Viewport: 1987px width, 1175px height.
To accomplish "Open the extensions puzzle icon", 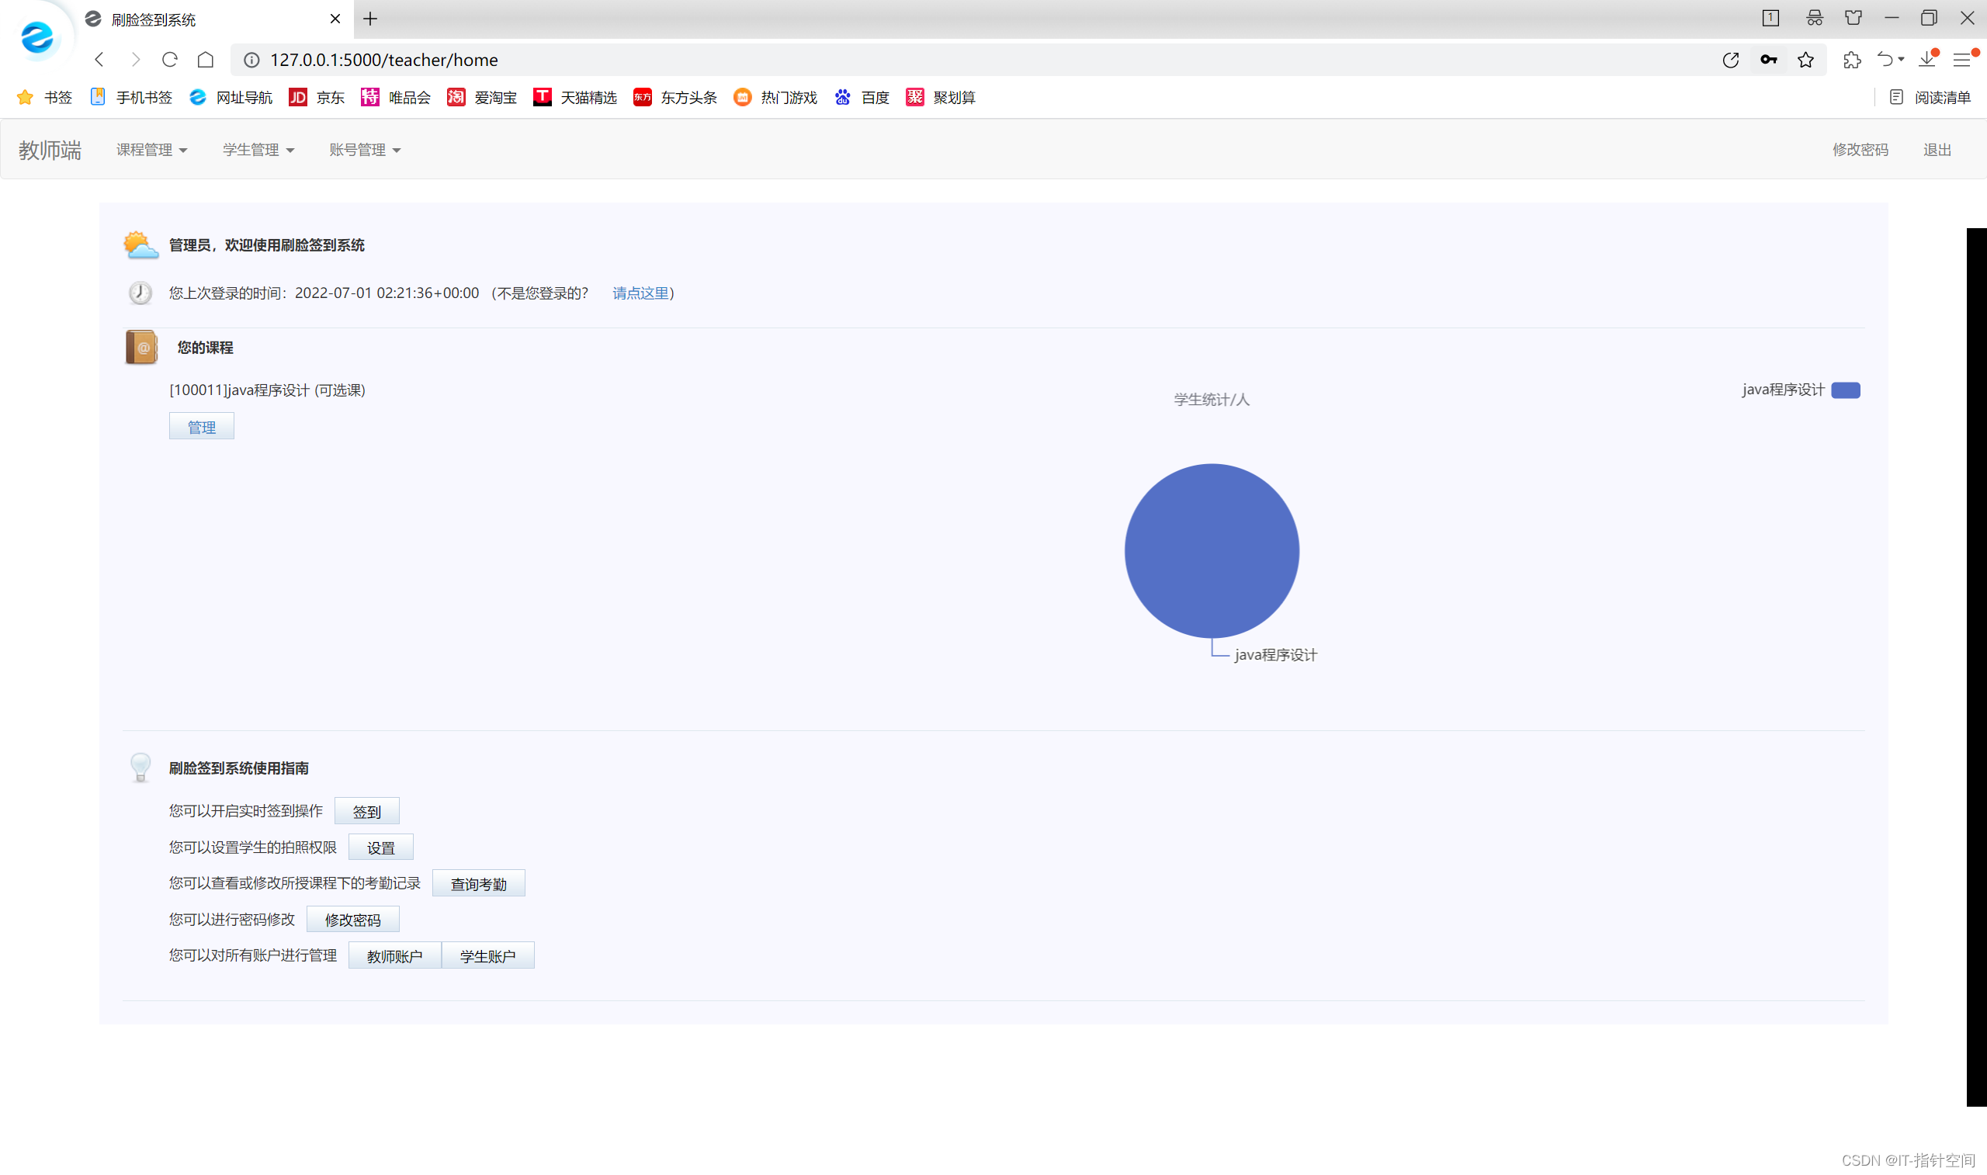I will [1851, 61].
